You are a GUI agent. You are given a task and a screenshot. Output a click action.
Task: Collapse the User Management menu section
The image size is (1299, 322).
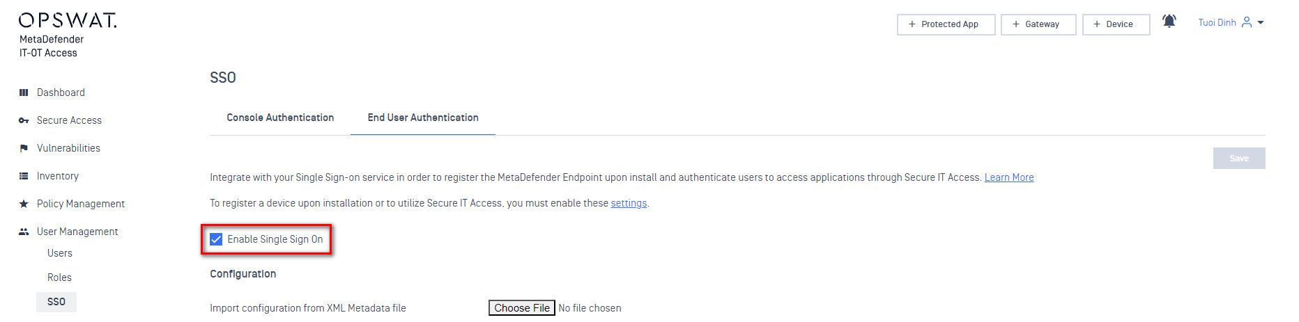[x=77, y=232]
